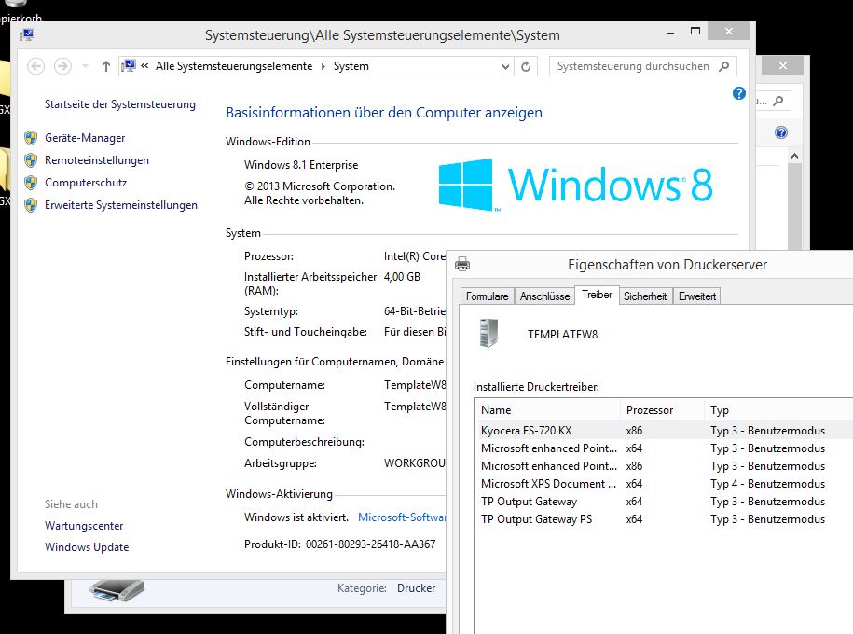
Task: Select TP Output Gateway PS driver row
Action: click(665, 519)
